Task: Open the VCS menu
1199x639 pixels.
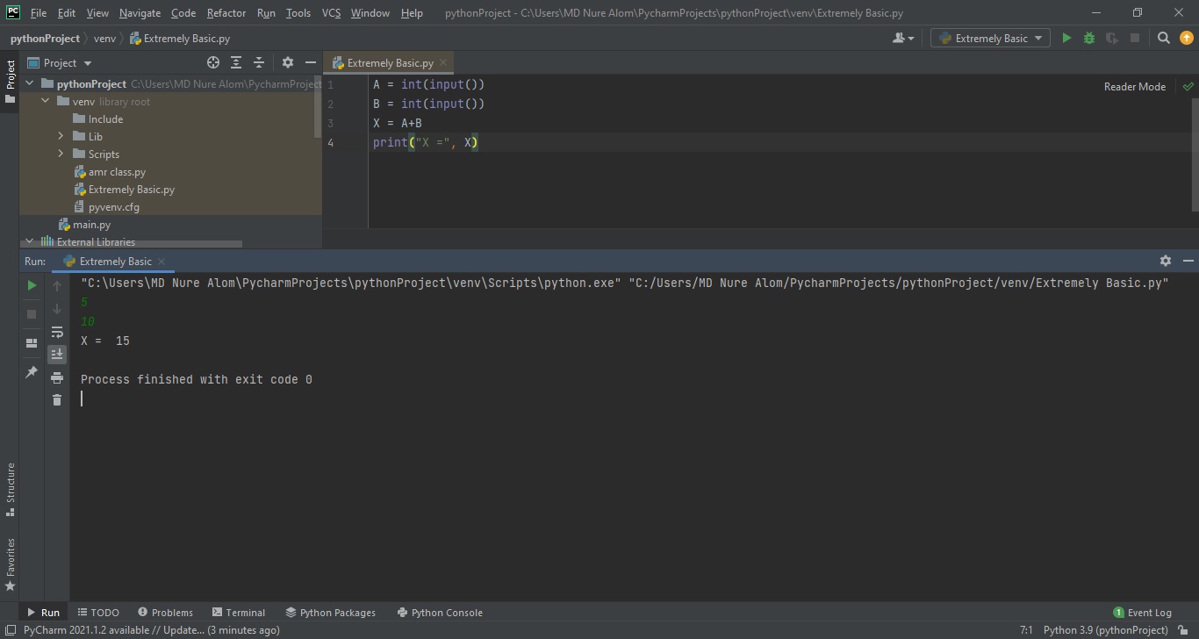Action: tap(331, 13)
